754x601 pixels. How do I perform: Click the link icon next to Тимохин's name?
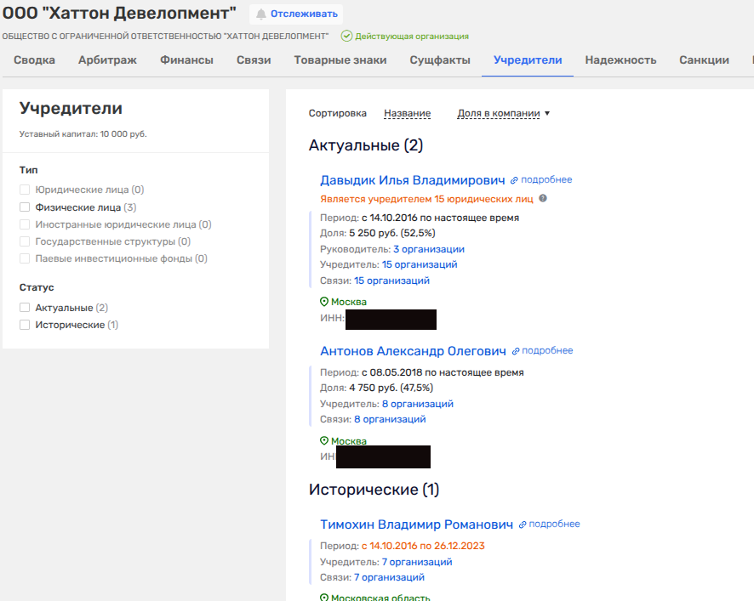click(523, 524)
